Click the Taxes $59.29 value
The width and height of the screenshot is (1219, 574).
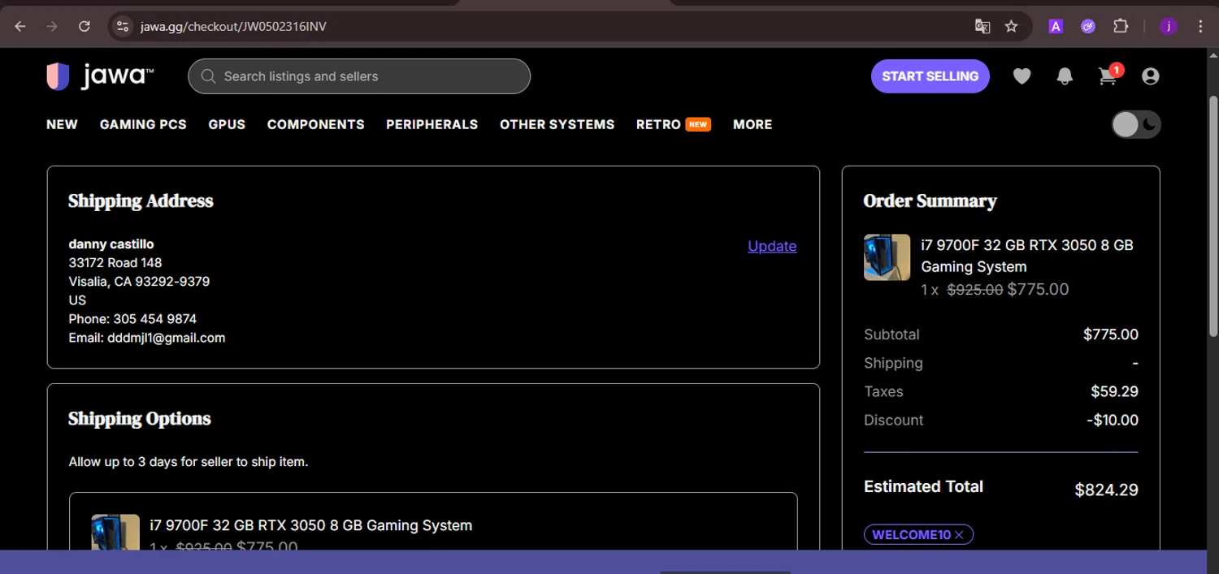click(x=1114, y=391)
